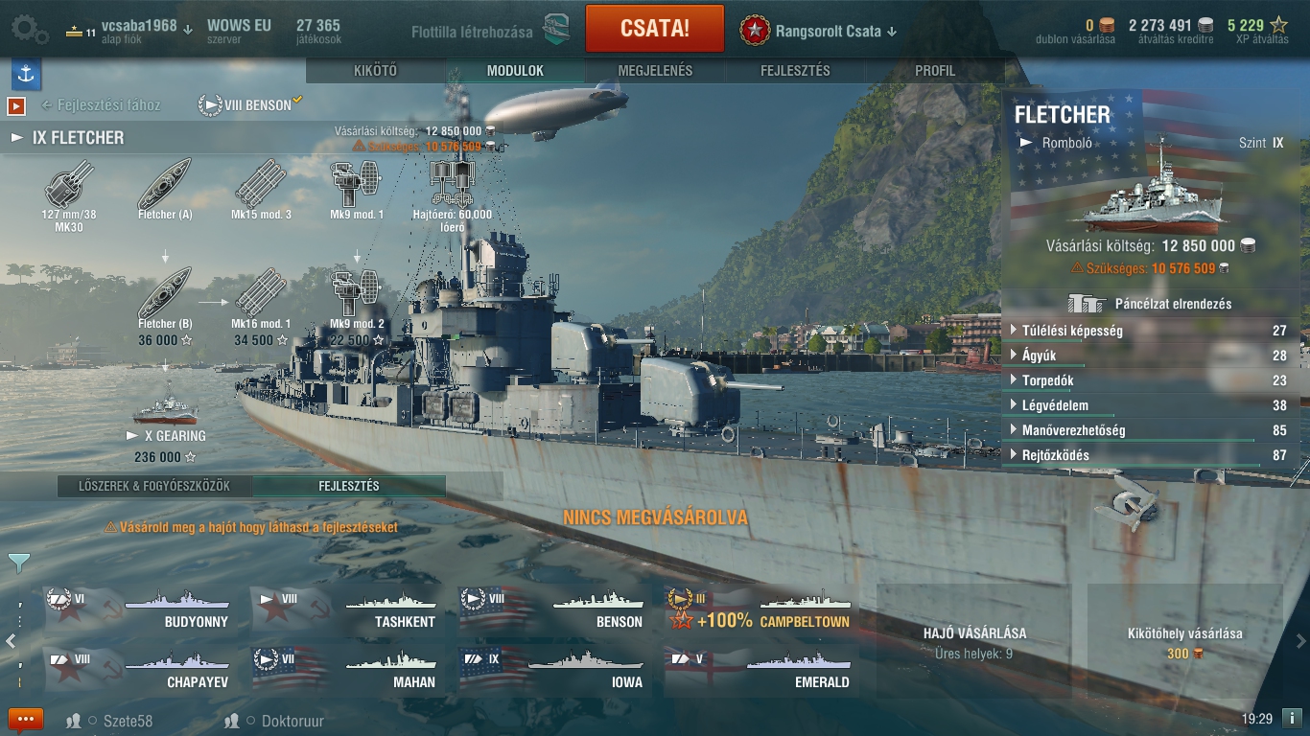
Task: Expand the Torpedók parameter row
Action: [x=1150, y=380]
